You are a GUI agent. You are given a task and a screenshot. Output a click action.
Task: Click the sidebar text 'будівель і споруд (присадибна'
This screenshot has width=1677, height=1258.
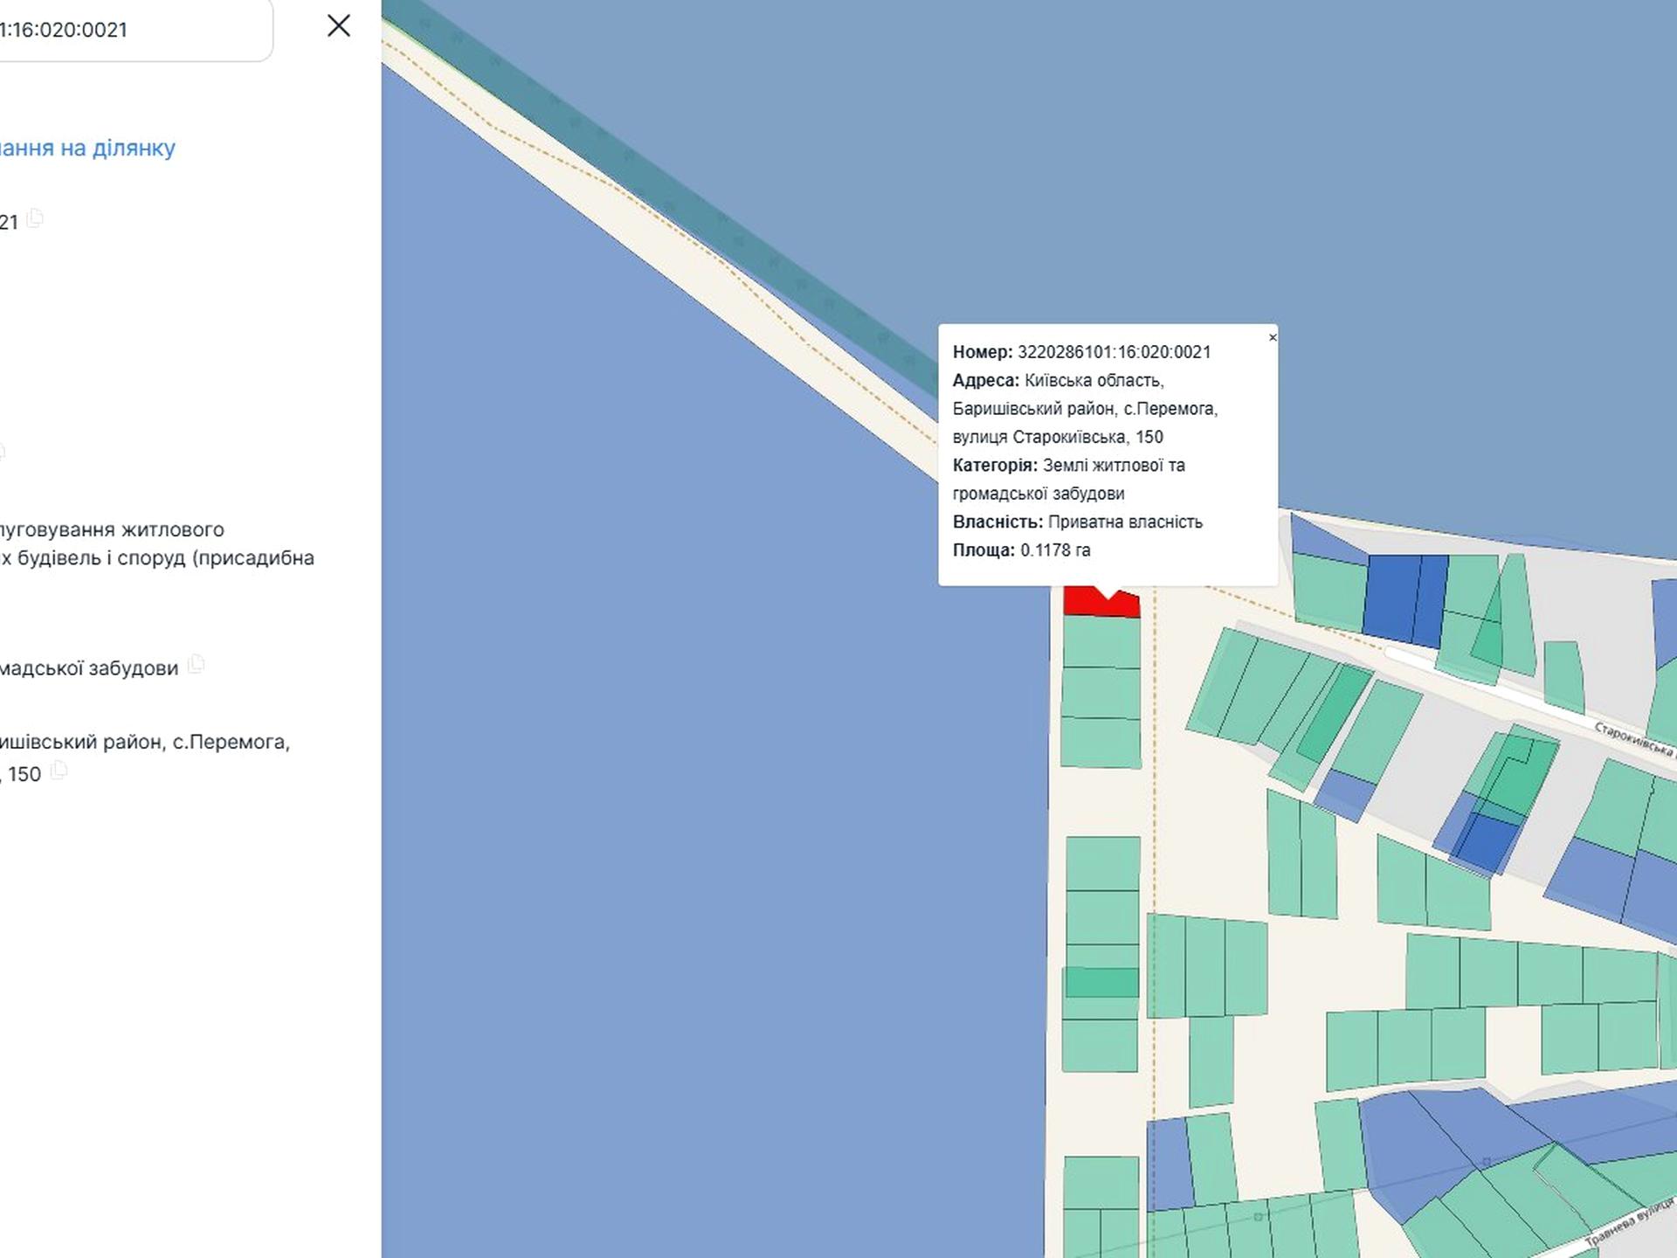click(166, 557)
